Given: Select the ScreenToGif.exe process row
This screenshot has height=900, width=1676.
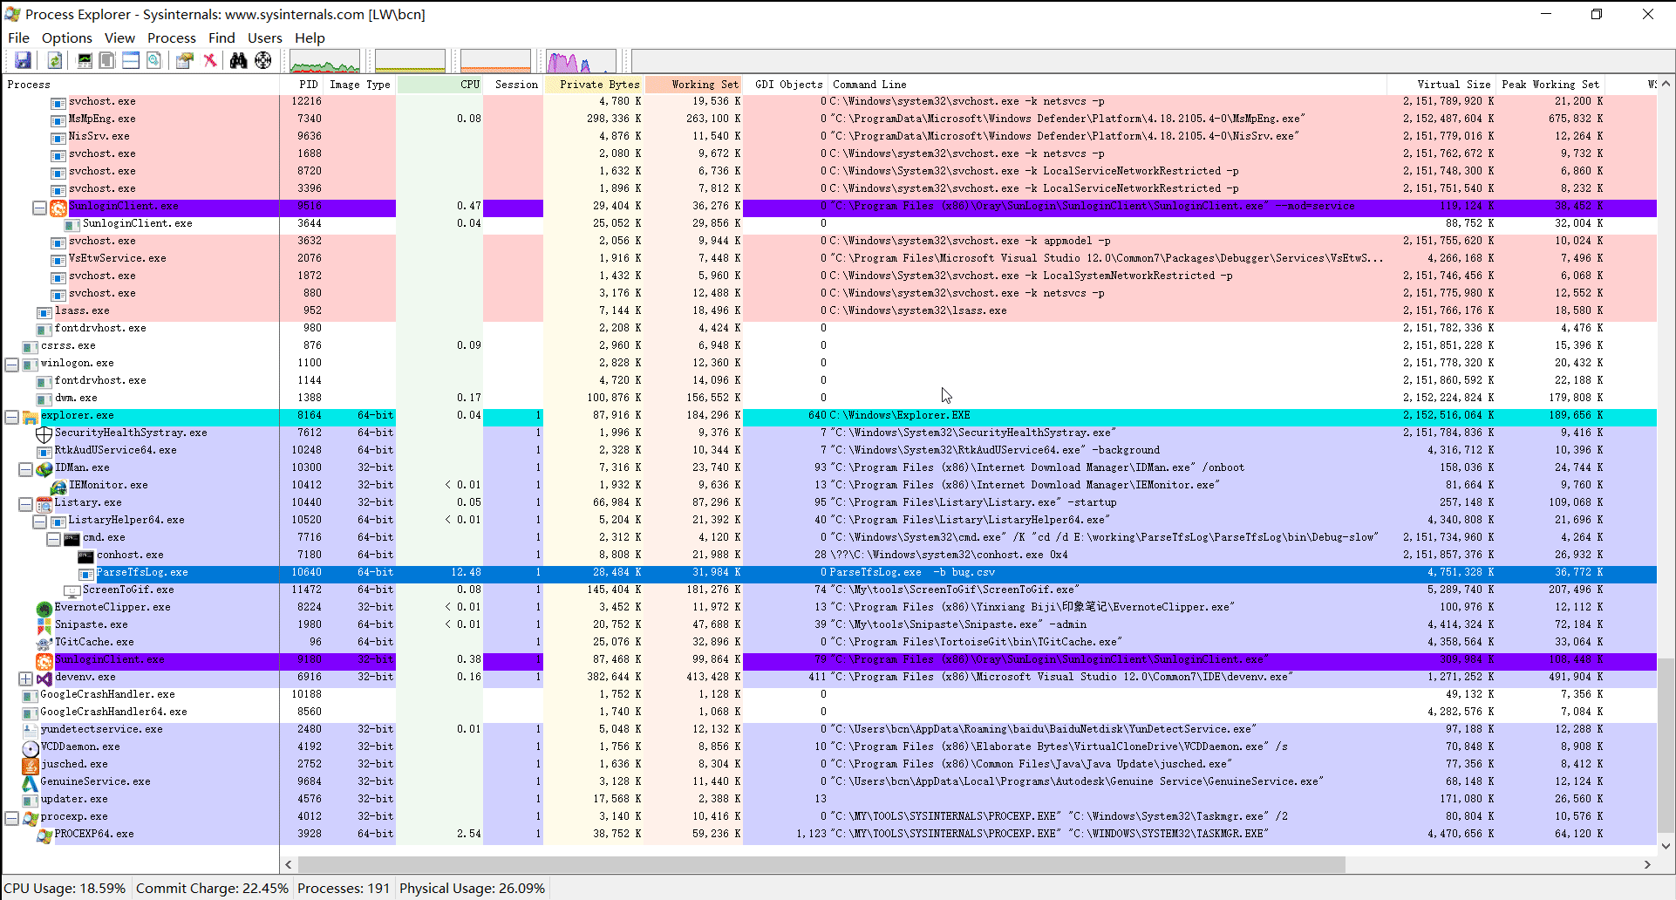Looking at the screenshot, I should coord(828,590).
